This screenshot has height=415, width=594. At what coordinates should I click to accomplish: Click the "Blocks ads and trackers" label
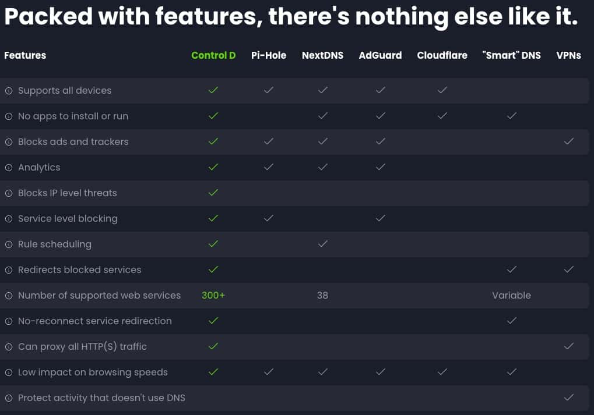(x=73, y=141)
